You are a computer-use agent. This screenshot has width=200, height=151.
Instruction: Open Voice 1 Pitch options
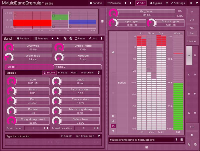coord(74,73)
